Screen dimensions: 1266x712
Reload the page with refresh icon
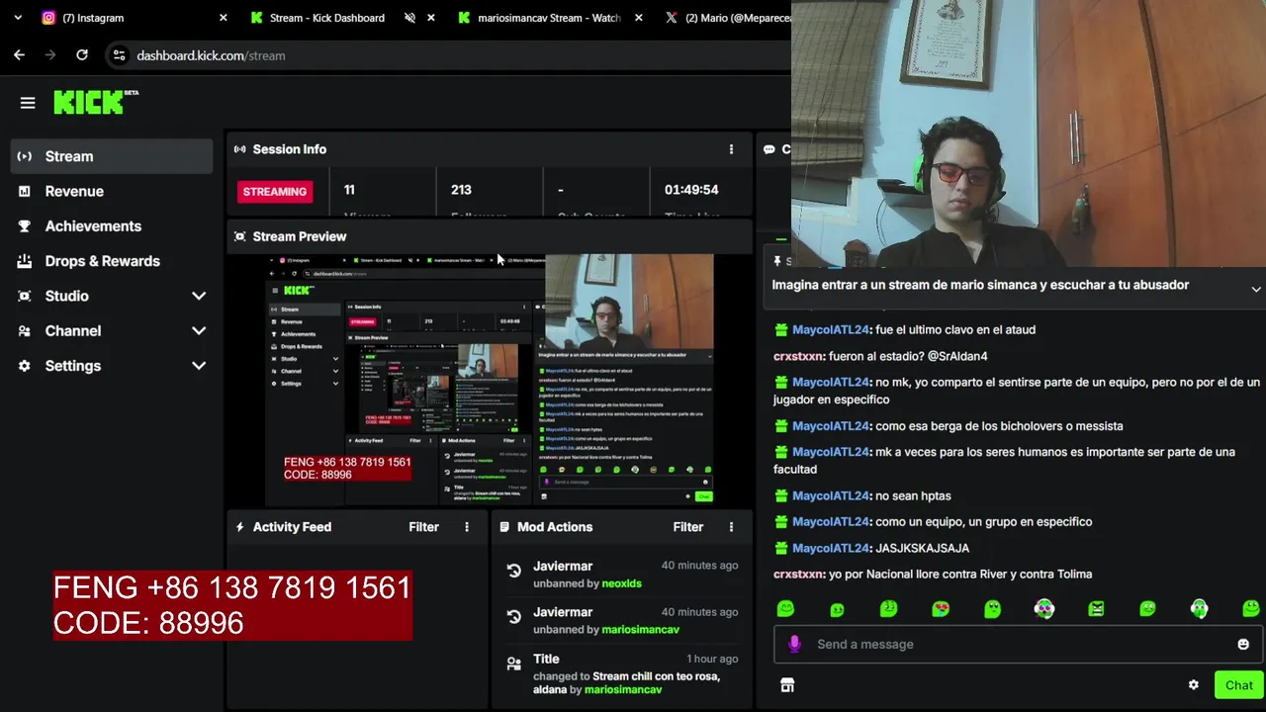pos(82,55)
